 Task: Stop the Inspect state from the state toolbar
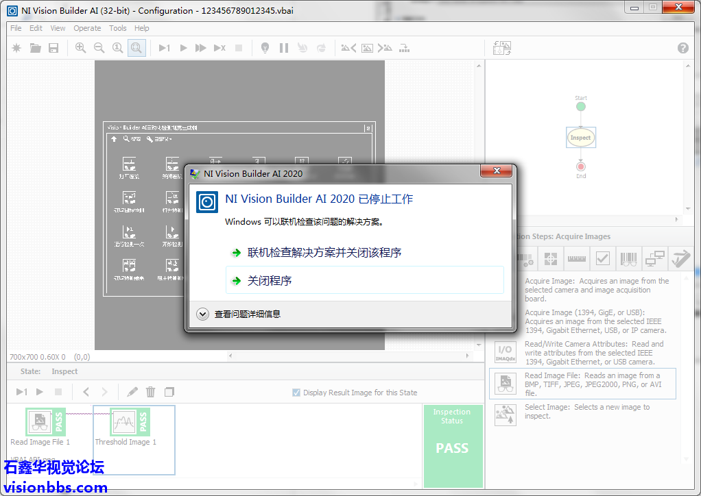pos(58,392)
